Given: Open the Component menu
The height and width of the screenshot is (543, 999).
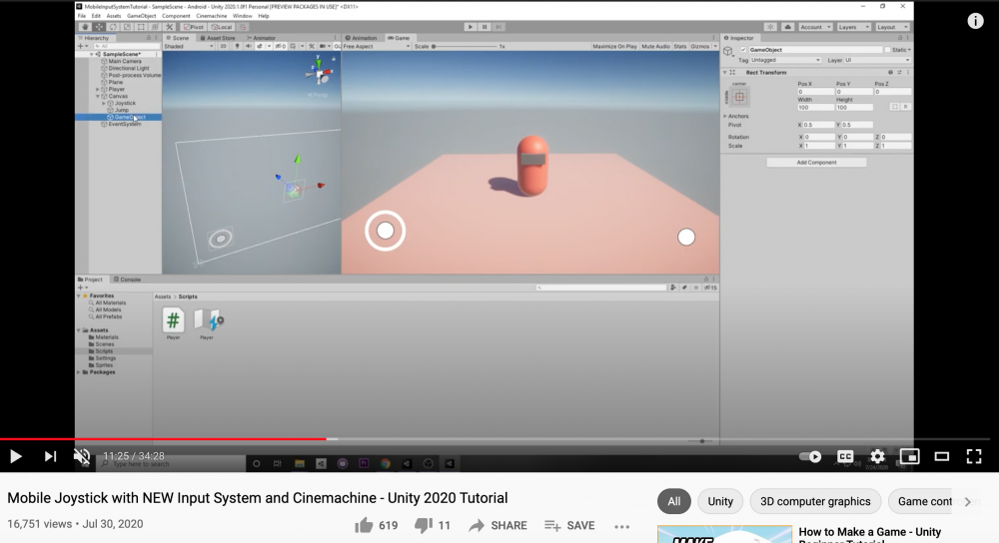Looking at the screenshot, I should click(x=176, y=16).
